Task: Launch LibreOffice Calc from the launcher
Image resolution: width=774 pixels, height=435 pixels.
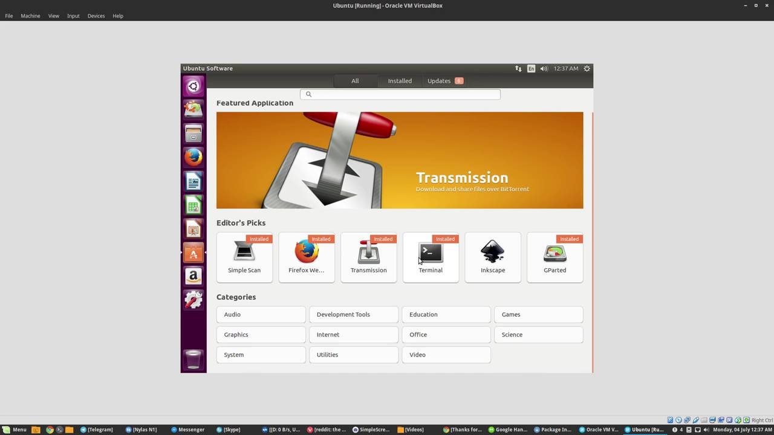Action: tap(193, 205)
